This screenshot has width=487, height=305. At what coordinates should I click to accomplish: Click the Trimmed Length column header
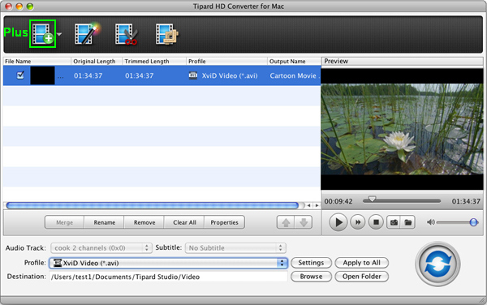[154, 61]
